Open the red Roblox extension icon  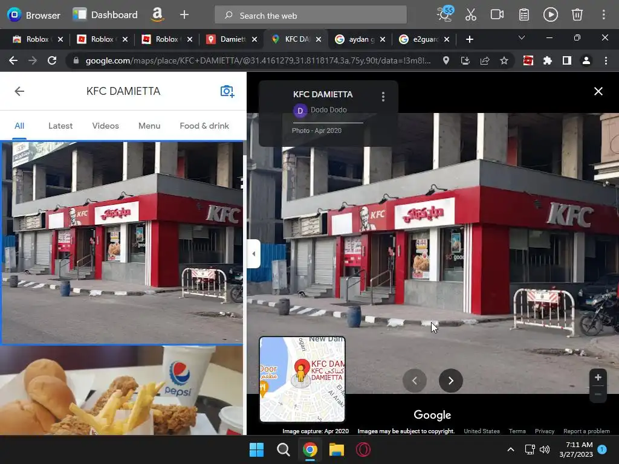click(528, 60)
